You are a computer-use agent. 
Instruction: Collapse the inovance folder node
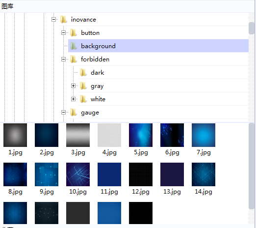coord(53,20)
